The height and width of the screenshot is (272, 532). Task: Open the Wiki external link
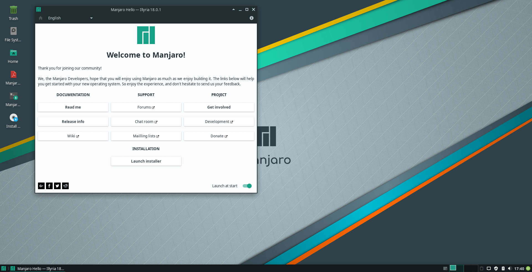click(73, 136)
